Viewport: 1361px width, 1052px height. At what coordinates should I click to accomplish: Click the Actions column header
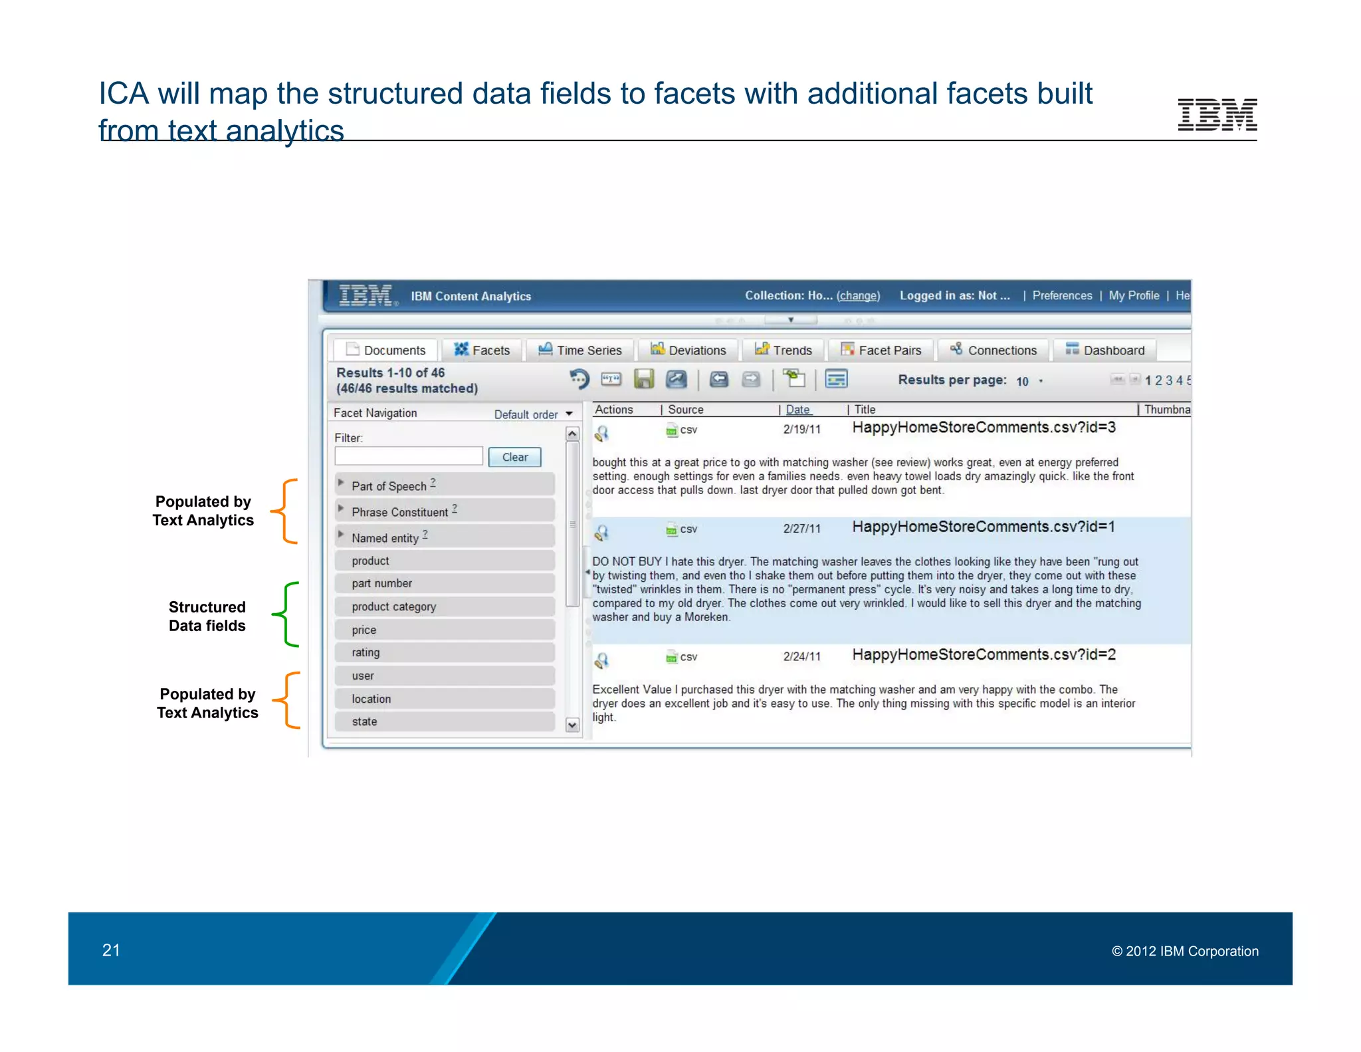[613, 410]
